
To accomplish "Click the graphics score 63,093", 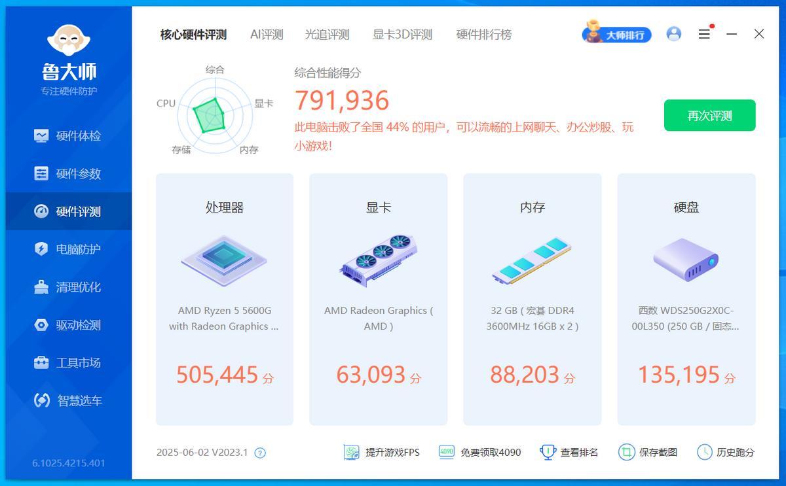I will click(x=371, y=375).
